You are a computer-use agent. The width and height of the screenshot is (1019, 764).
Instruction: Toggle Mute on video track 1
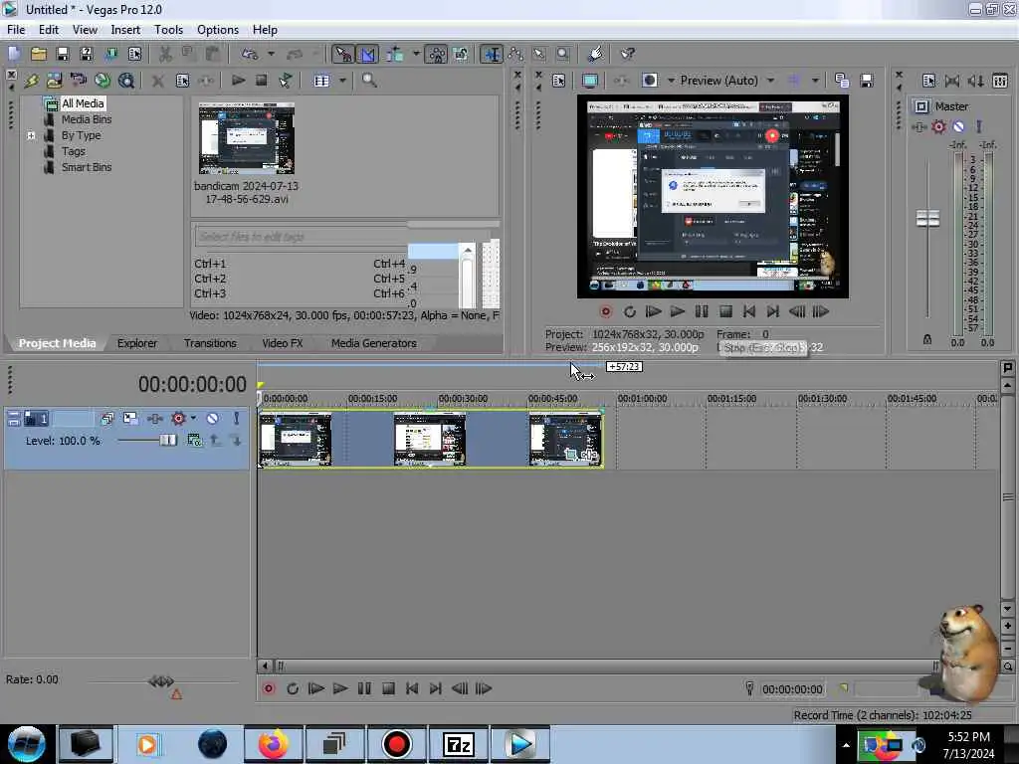[213, 419]
